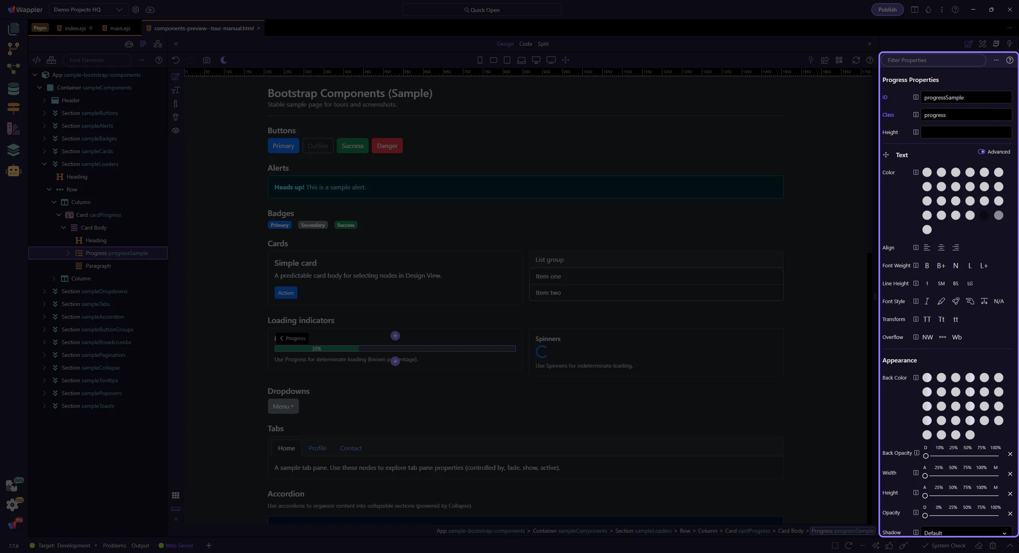Toggle the eye visibility icon
Screen dimensions: 1019x553
click(x=176, y=130)
